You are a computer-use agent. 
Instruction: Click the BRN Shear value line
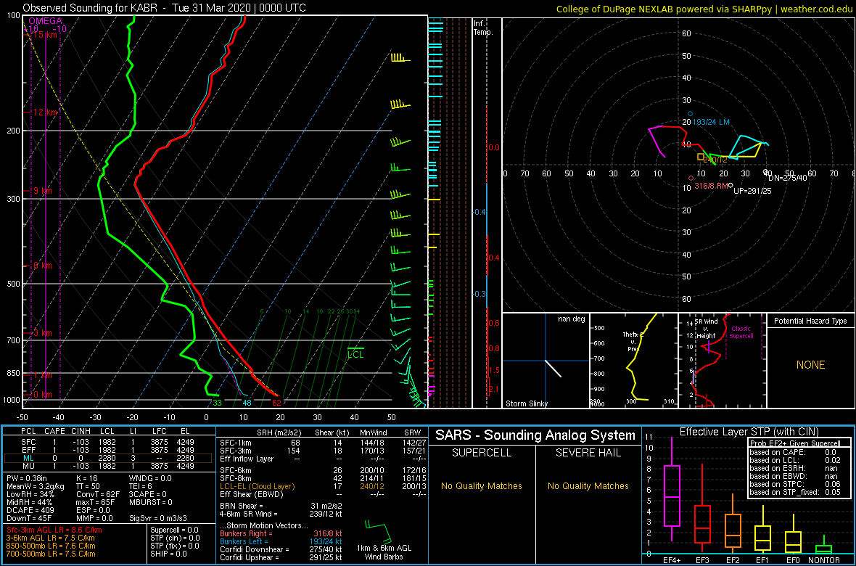(x=281, y=505)
